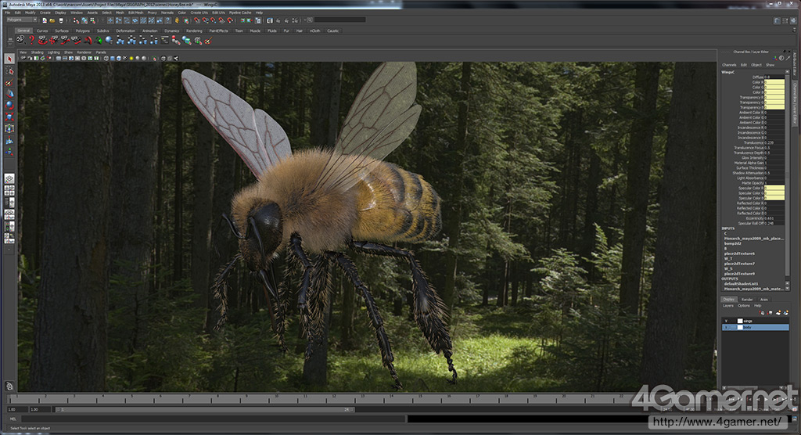Switch to four-view panel layout
Screen dimensions: 801x435
(x=9, y=190)
